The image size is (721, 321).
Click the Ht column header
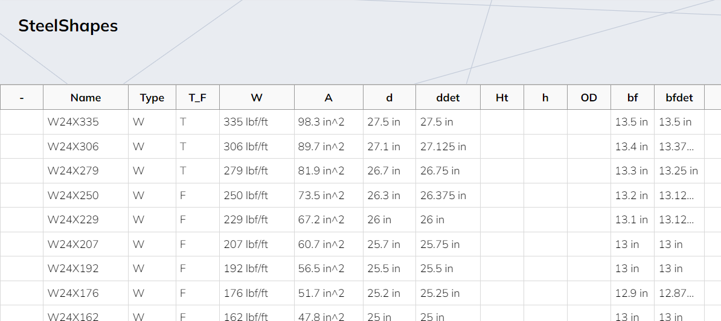coord(502,97)
